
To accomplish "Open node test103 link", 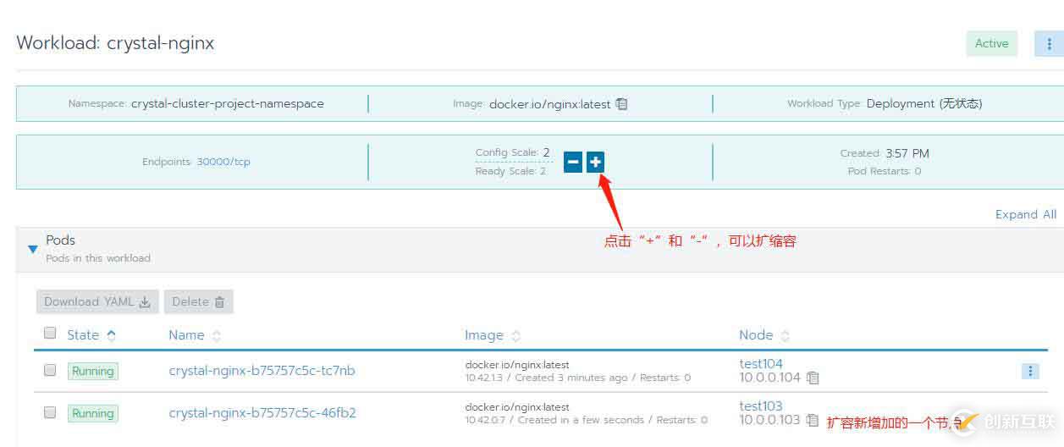I will (761, 406).
